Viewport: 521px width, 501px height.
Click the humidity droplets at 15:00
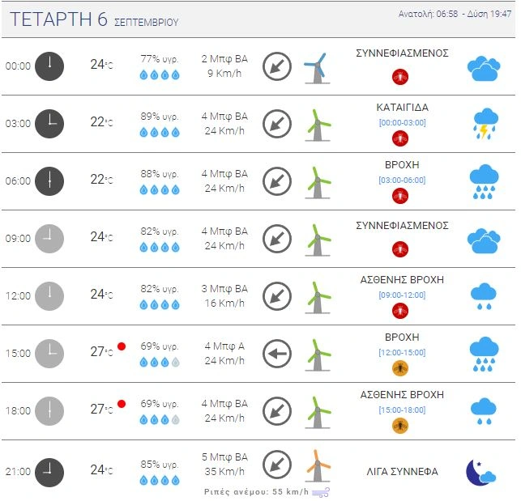pos(159,362)
